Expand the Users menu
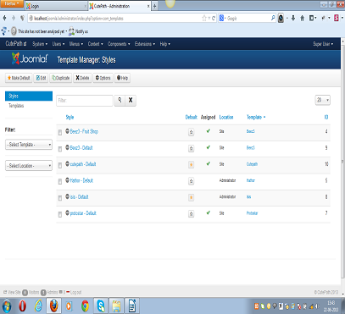 (58, 44)
